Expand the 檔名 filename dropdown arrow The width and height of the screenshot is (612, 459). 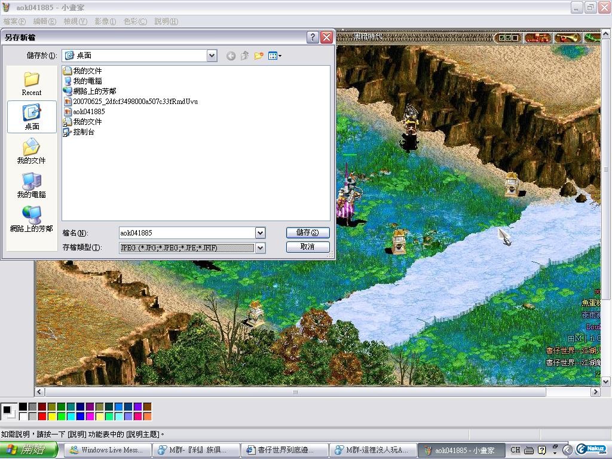261,233
